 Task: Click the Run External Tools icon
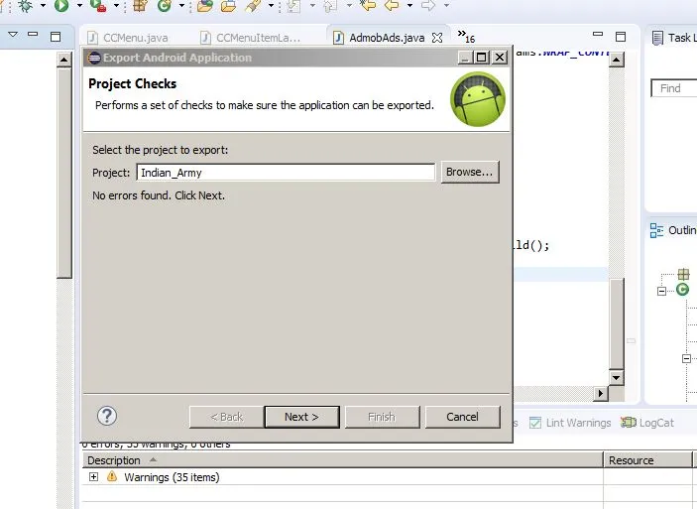98,5
